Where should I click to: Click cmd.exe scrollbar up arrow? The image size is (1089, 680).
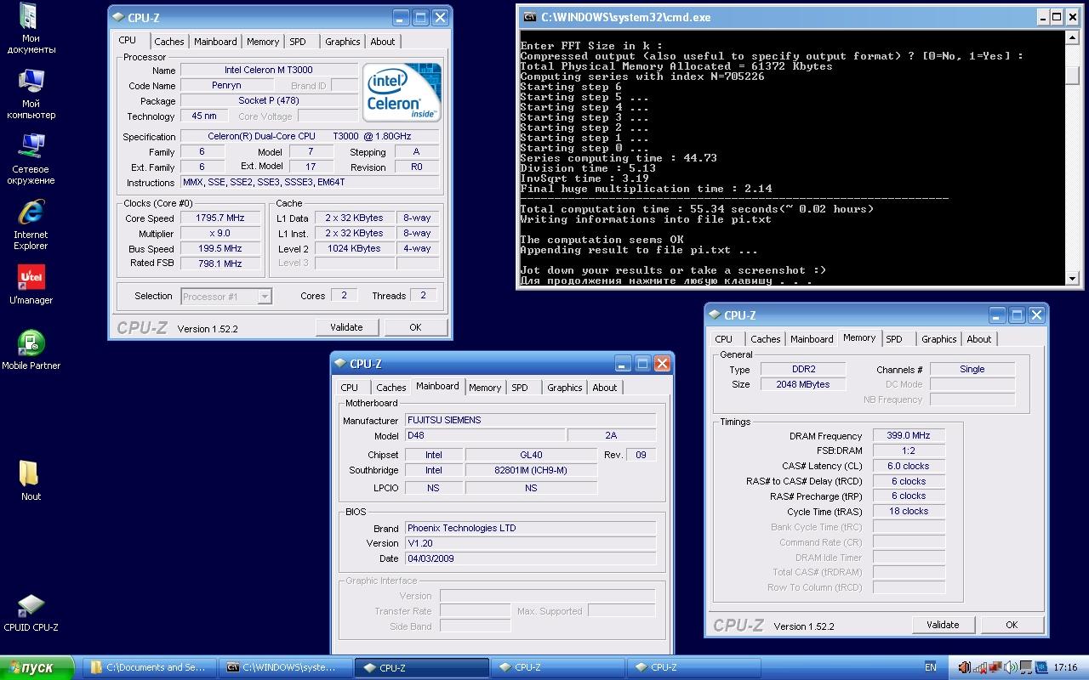click(1072, 38)
